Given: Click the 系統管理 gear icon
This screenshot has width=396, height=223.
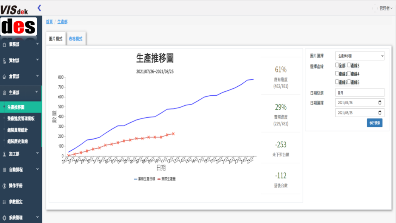Looking at the screenshot, I should point(4,218).
